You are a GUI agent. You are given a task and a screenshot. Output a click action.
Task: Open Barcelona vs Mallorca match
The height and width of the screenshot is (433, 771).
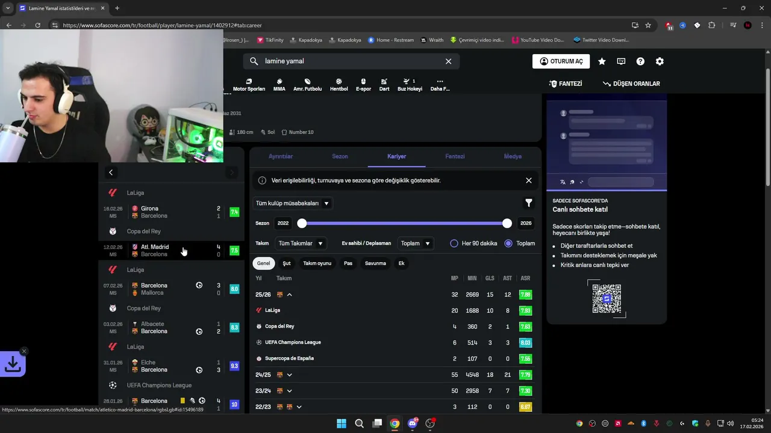171,289
